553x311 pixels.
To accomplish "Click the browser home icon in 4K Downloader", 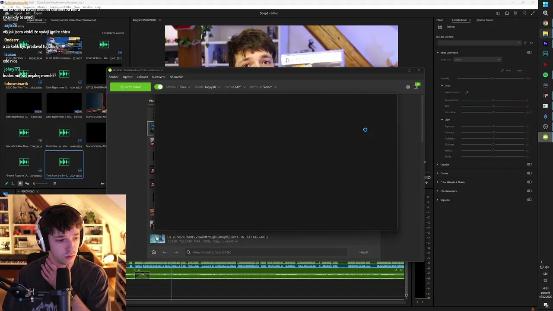I will click(x=153, y=252).
